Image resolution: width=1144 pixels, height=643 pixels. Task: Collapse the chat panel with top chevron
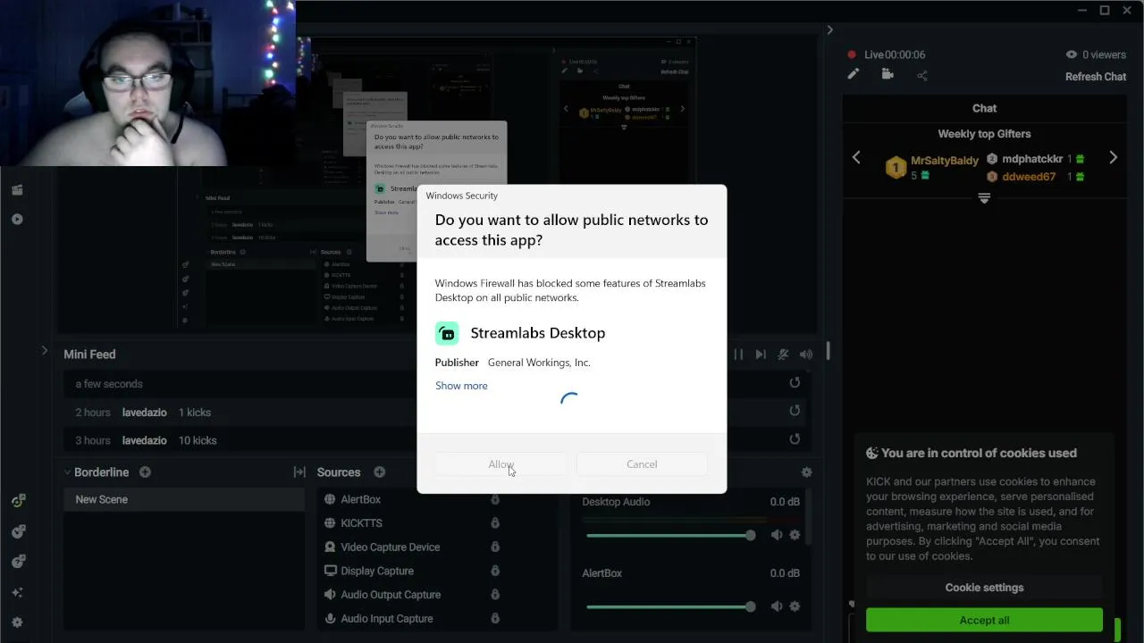click(829, 30)
